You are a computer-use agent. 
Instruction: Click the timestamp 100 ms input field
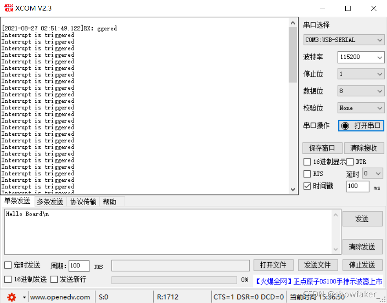[358, 186]
